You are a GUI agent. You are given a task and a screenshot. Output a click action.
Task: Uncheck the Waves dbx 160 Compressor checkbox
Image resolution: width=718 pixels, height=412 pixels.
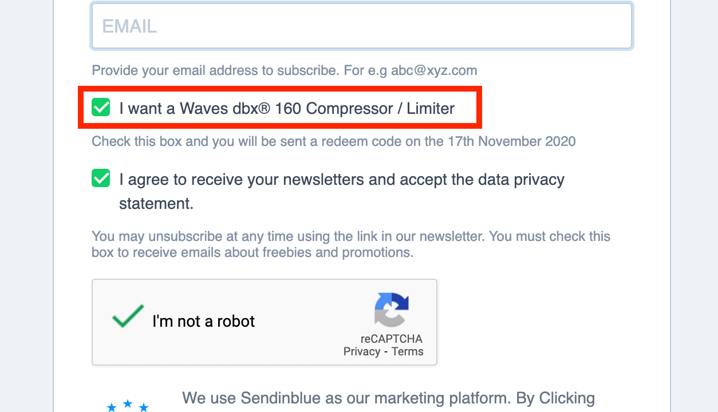(101, 107)
